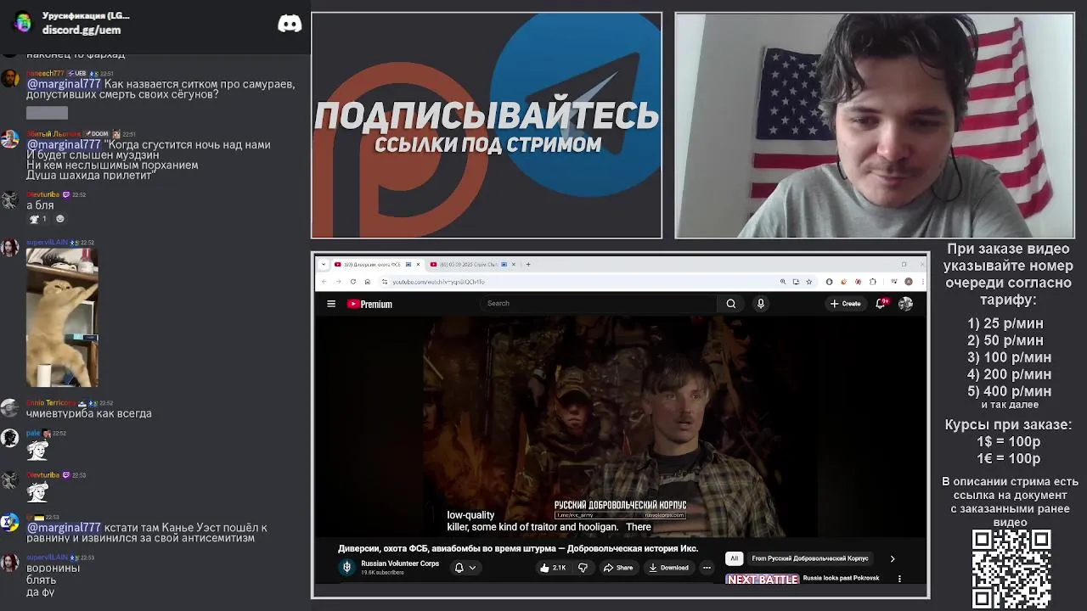Open 'Russia looks past Pokrovsk' video title
This screenshot has height=611, width=1087.
841,578
